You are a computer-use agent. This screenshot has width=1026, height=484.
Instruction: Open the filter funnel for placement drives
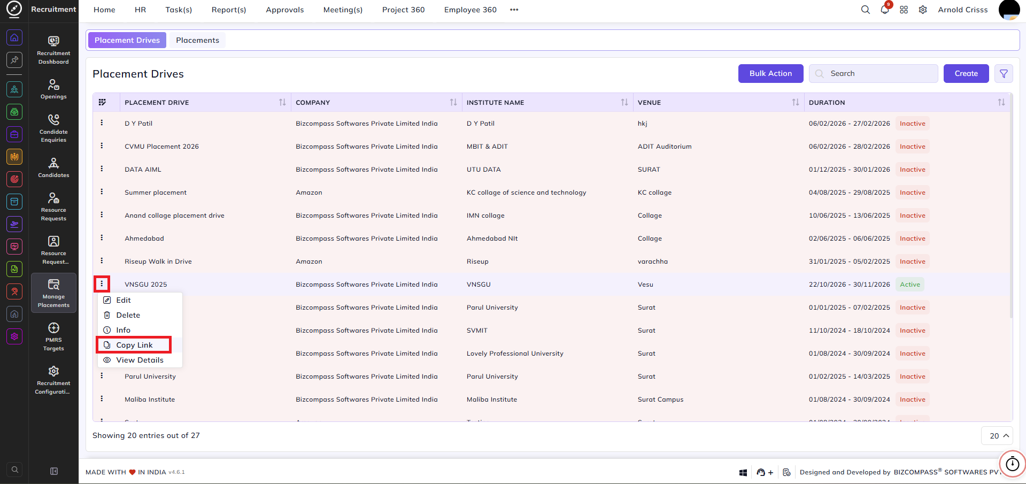(x=1004, y=74)
